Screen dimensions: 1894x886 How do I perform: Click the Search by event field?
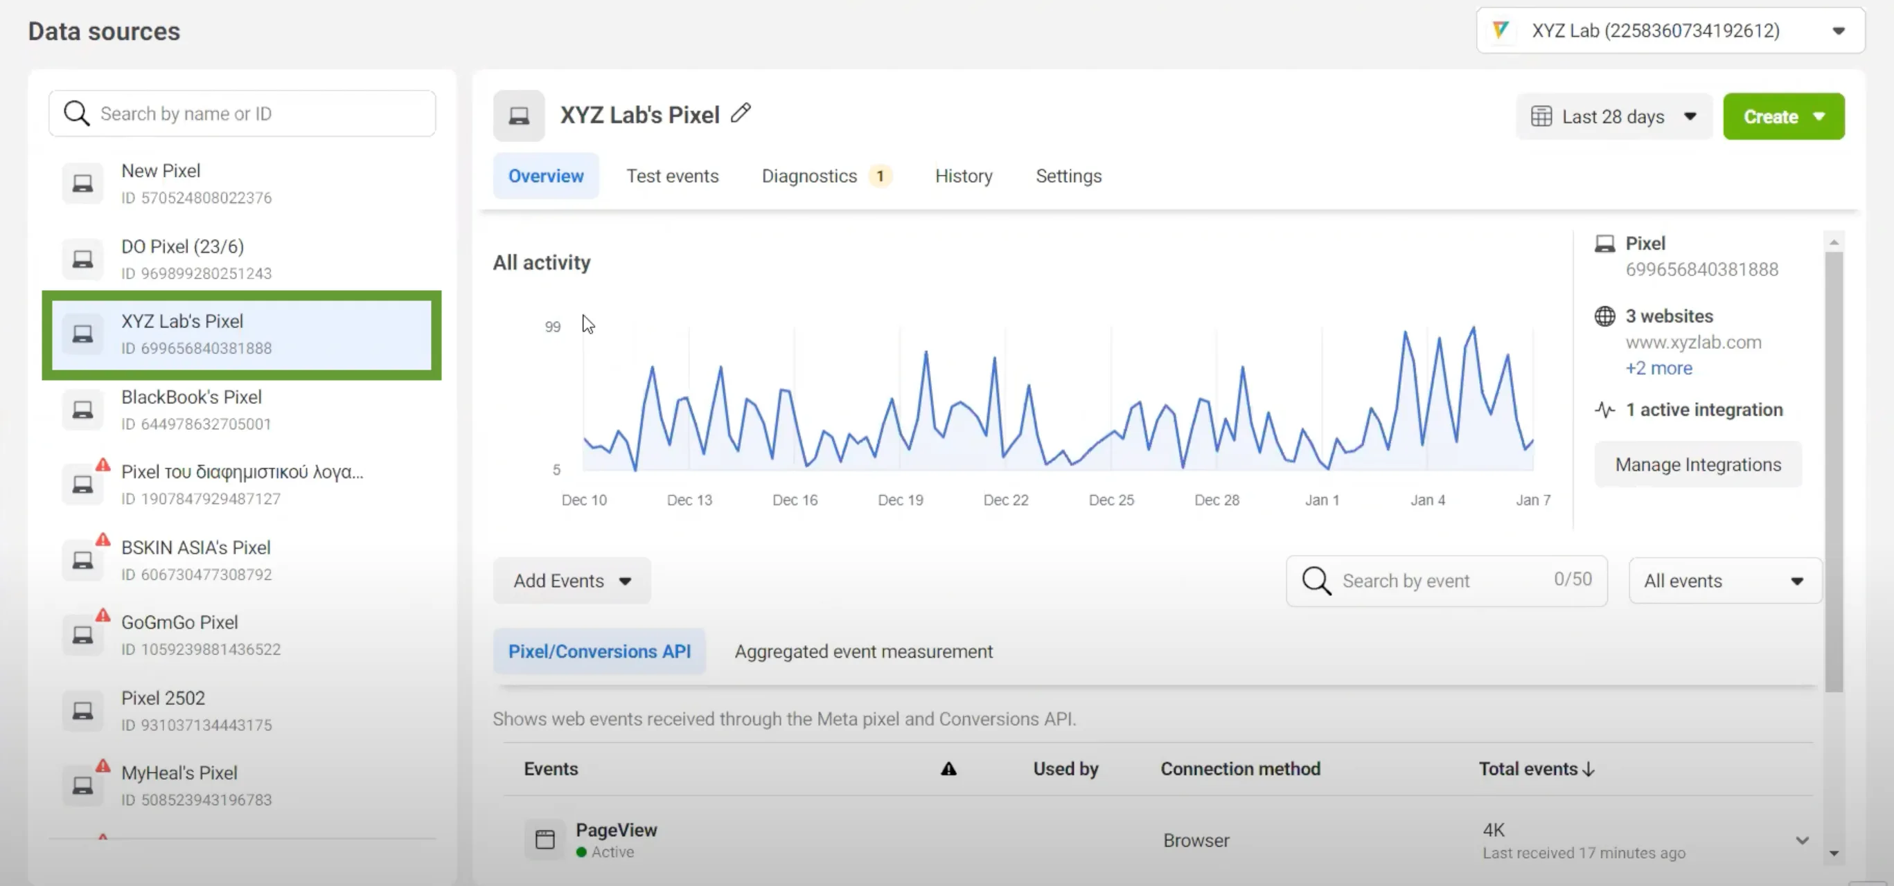1446,580
